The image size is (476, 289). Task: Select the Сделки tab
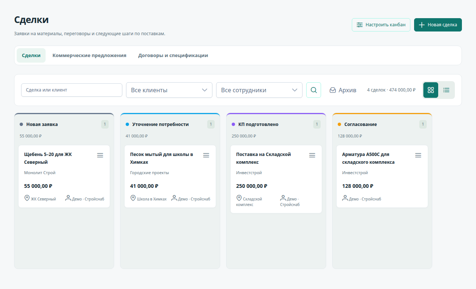pyautogui.click(x=31, y=56)
